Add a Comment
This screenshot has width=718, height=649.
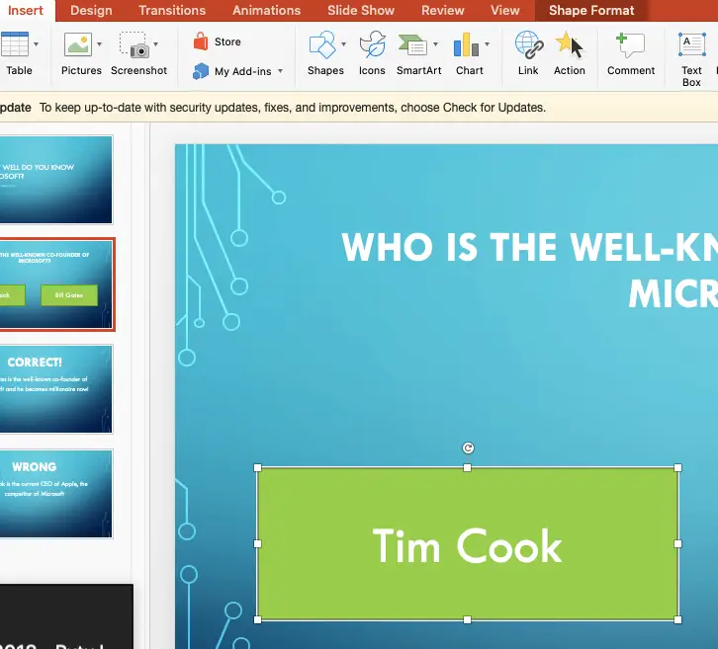coord(631,53)
